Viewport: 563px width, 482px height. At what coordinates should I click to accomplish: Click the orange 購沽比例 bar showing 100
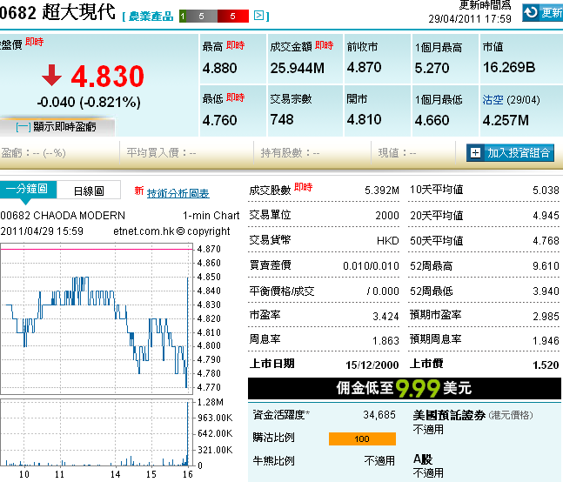point(362,438)
